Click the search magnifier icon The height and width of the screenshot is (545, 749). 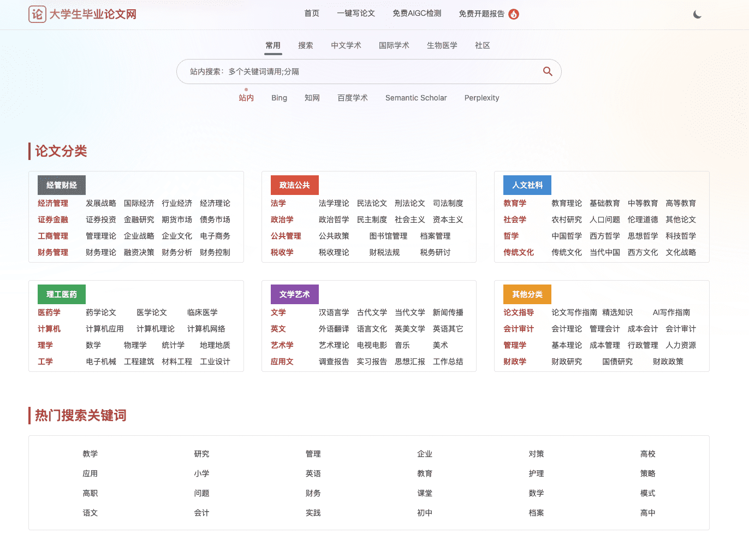[x=548, y=72]
